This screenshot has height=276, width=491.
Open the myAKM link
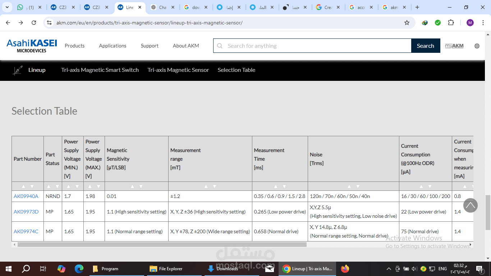(x=454, y=46)
